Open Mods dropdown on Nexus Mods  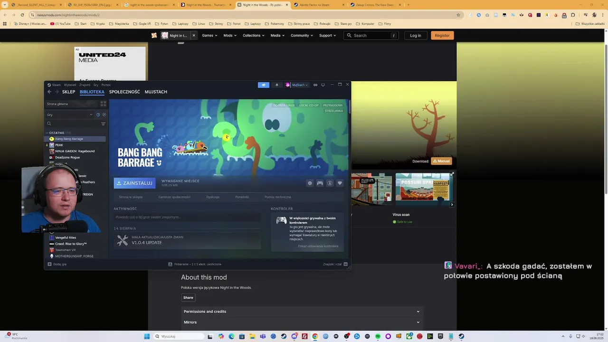pyautogui.click(x=230, y=35)
